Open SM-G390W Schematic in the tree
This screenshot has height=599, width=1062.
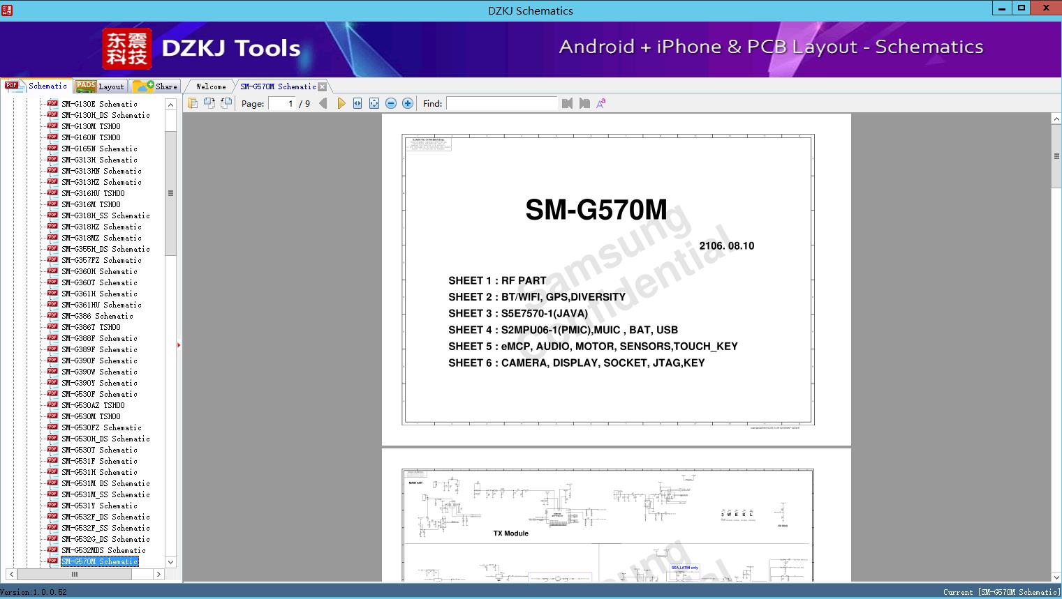pos(99,372)
